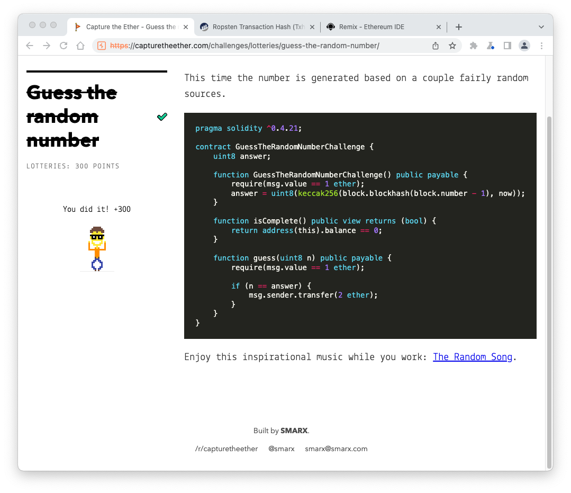This screenshot has height=493, width=571.
Task: Click "msg.sender.transfer(2 ether);" code line
Action: (x=313, y=295)
